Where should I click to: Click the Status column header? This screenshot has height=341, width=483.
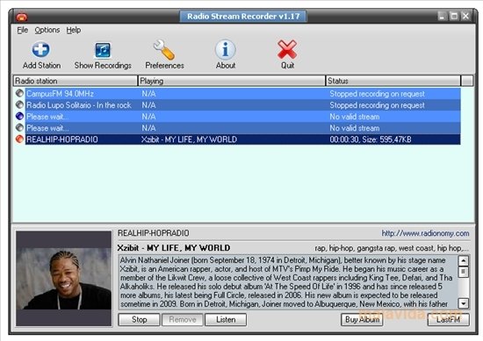[x=393, y=81]
